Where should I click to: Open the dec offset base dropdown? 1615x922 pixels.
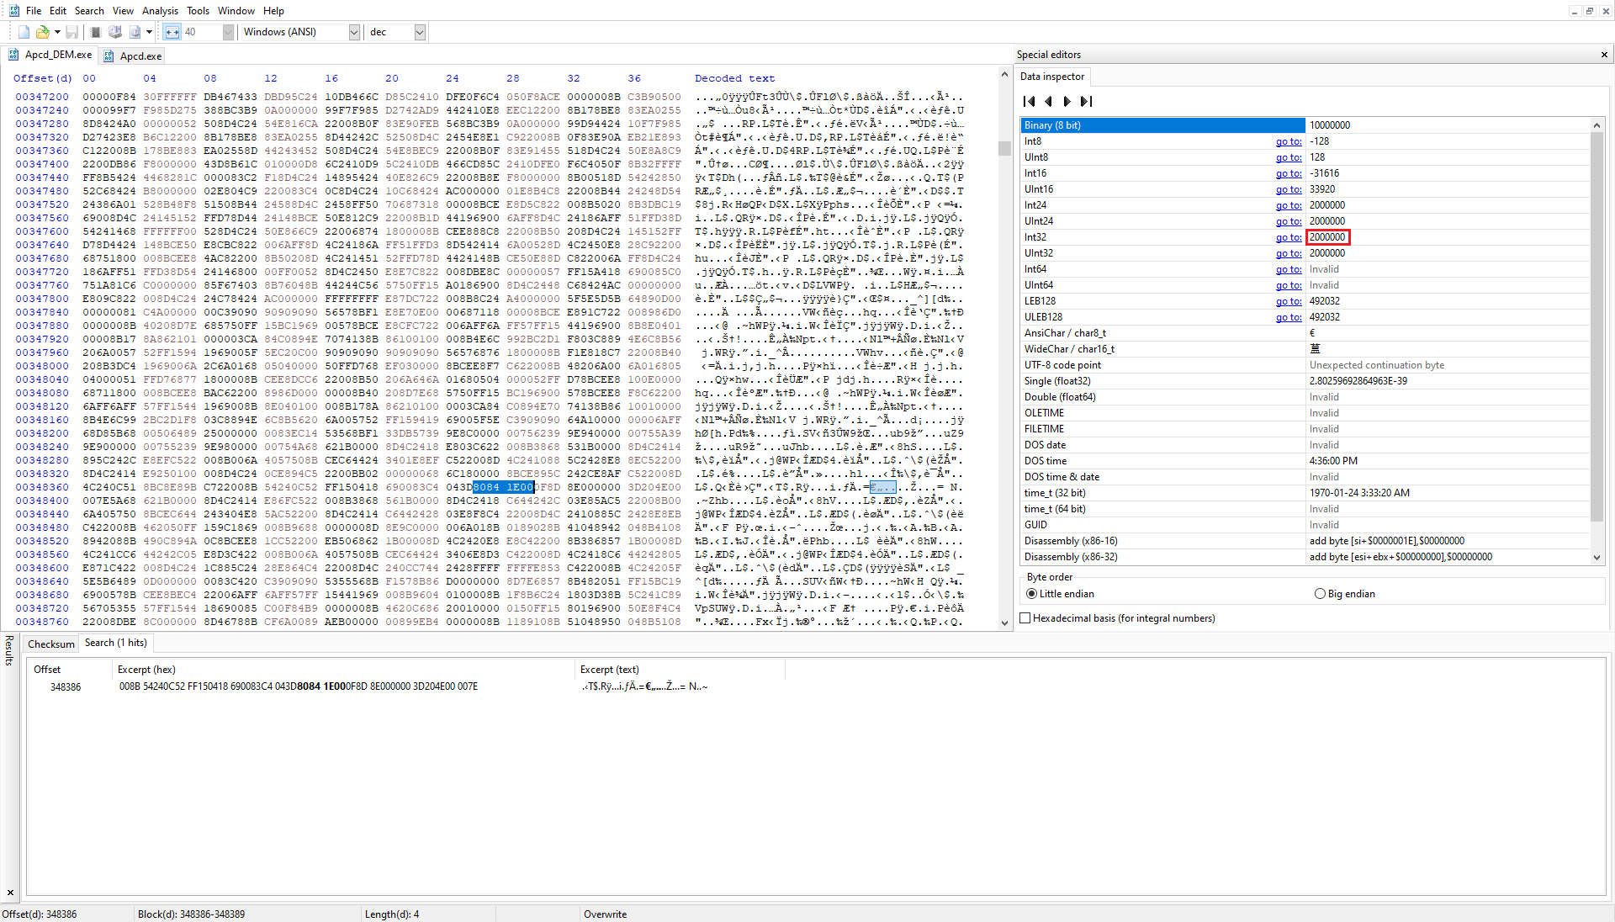click(x=420, y=32)
